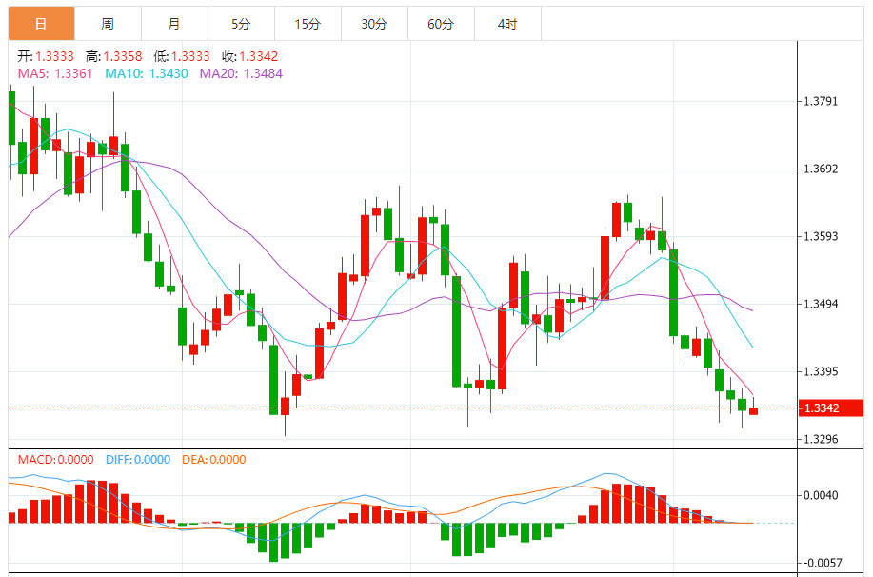This screenshot has height=577, width=873.
Task: Click the 1.3791 price axis label
Action: [x=821, y=101]
